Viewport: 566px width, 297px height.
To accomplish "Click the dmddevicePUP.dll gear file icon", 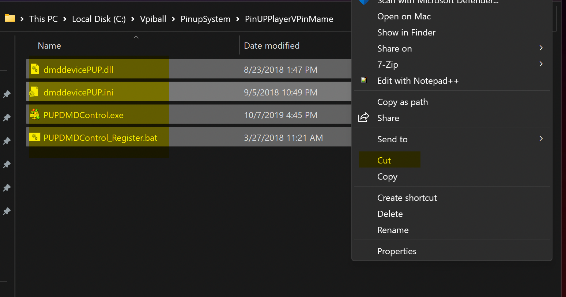I will (35, 69).
